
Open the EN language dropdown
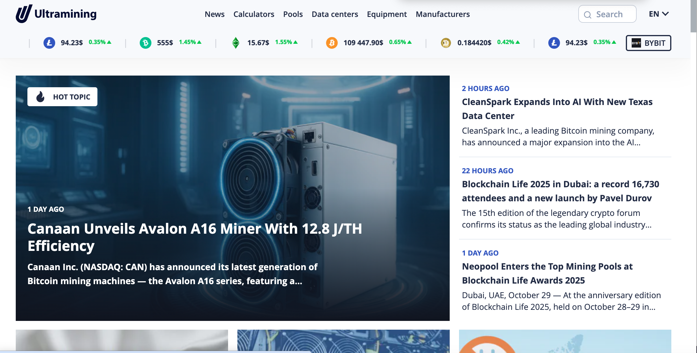[659, 14]
